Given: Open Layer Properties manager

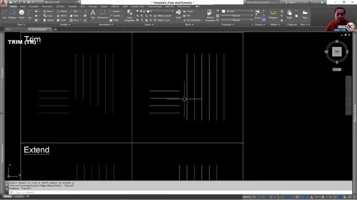Looking at the screenshot, I should pyautogui.click(x=129, y=16).
